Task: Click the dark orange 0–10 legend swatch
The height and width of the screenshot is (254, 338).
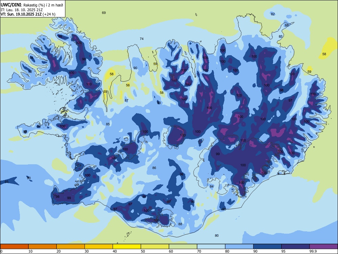Action: click(x=14, y=247)
